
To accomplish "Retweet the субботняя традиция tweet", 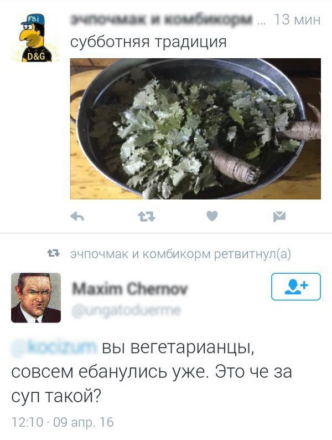I will tap(147, 217).
